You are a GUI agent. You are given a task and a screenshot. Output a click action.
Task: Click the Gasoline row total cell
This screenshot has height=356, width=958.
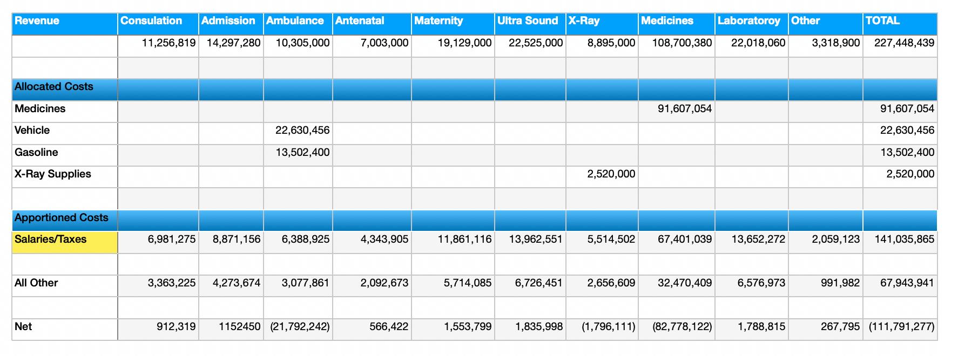click(900, 155)
